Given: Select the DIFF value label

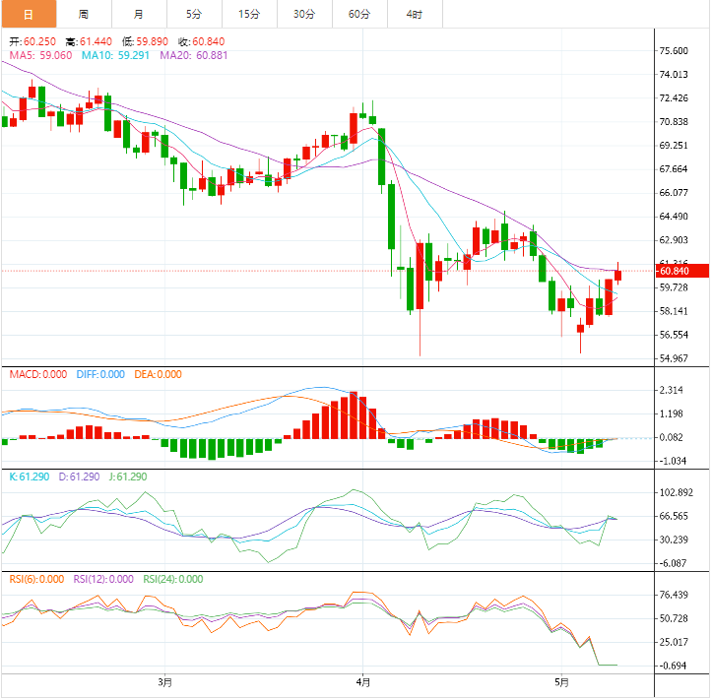Looking at the screenshot, I should [x=100, y=374].
